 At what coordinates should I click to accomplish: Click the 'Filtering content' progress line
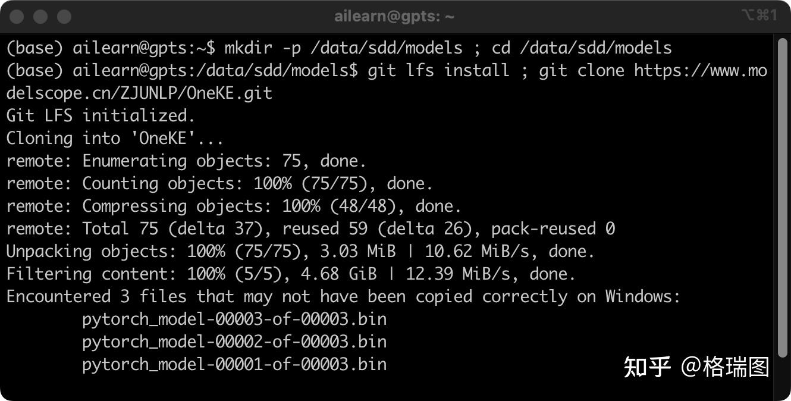tap(291, 274)
